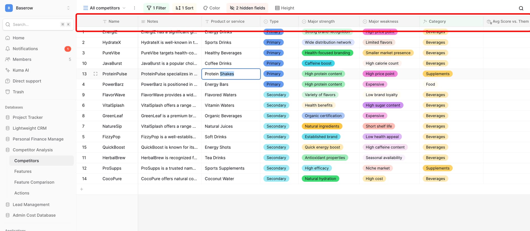Screen dimensions: 530x231
Task: Click the plus icon to add a row
Action: (81, 189)
